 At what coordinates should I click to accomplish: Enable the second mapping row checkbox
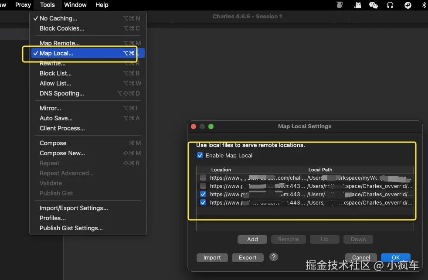point(203,186)
